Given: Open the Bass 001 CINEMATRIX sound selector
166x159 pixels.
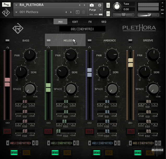Looking at the screenshot, I should pyautogui.click(x=21, y=143).
